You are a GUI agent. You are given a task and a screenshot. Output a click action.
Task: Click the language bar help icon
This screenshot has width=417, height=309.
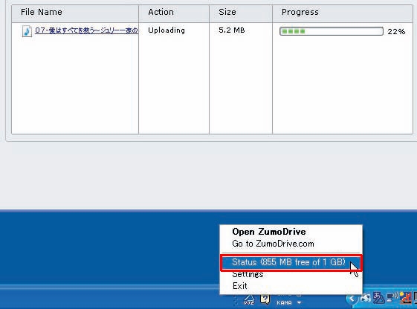tap(265, 299)
